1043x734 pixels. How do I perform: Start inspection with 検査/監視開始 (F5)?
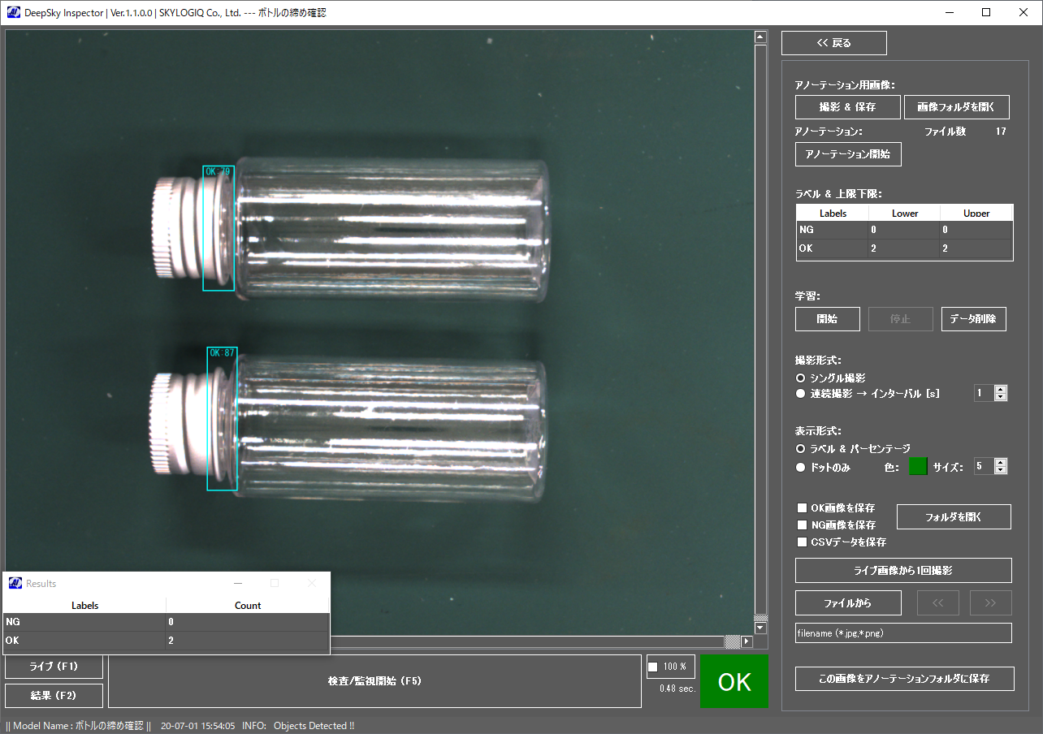click(x=374, y=680)
